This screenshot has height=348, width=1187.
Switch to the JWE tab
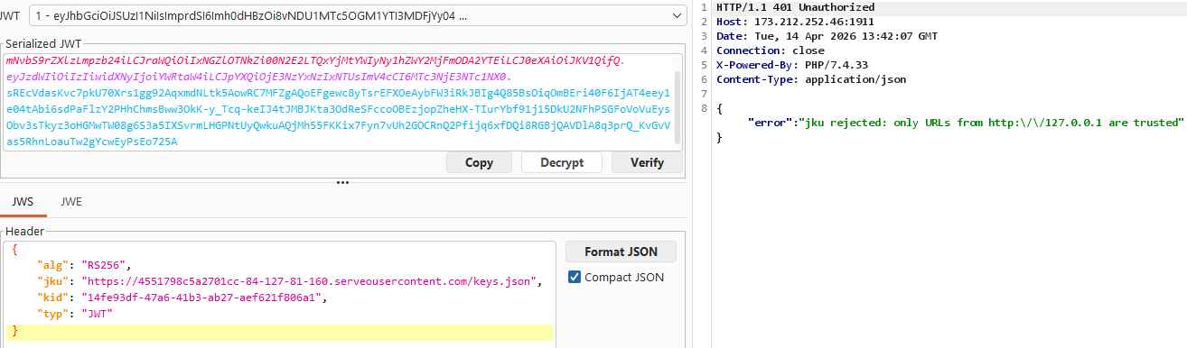coord(71,202)
